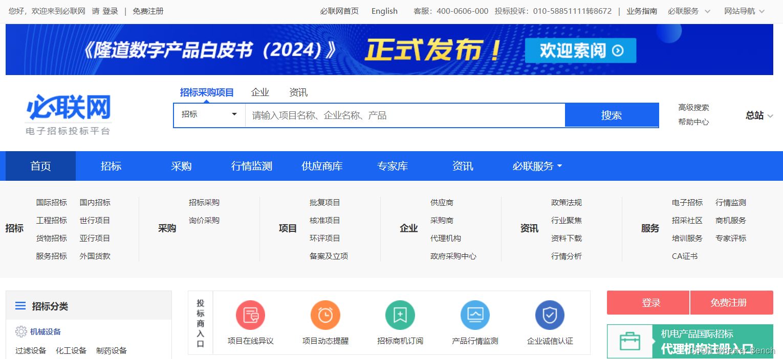Open the 项目在线异议 red icon

click(x=250, y=315)
